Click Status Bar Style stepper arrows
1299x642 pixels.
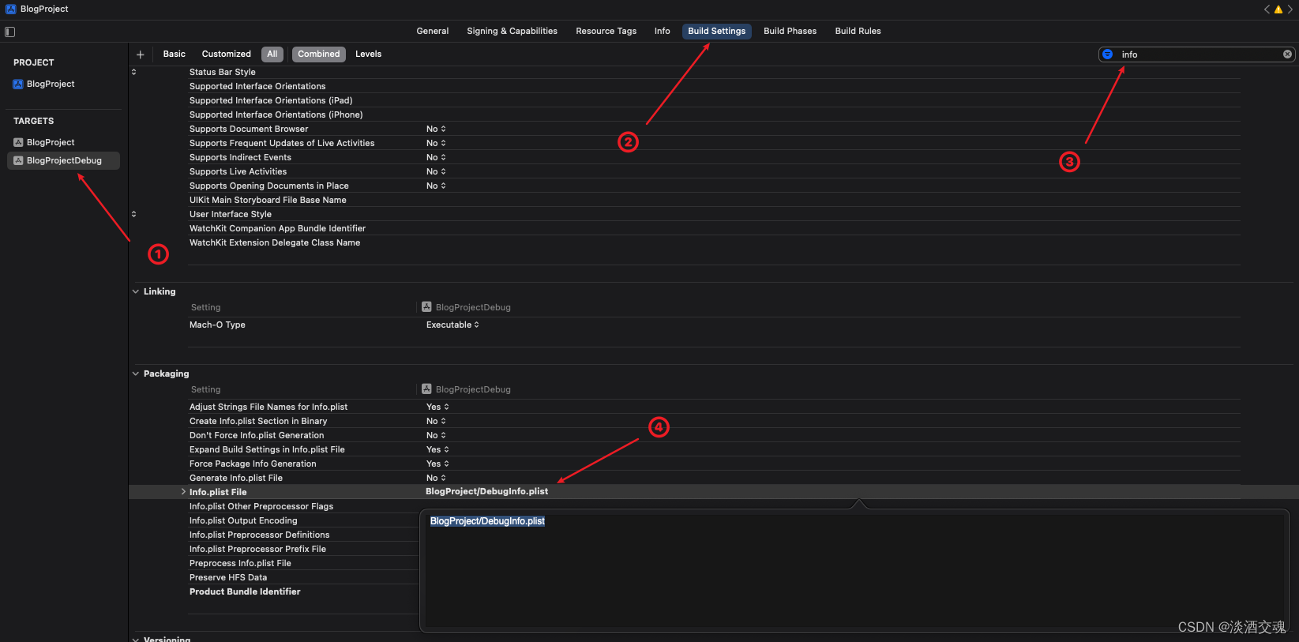click(133, 72)
